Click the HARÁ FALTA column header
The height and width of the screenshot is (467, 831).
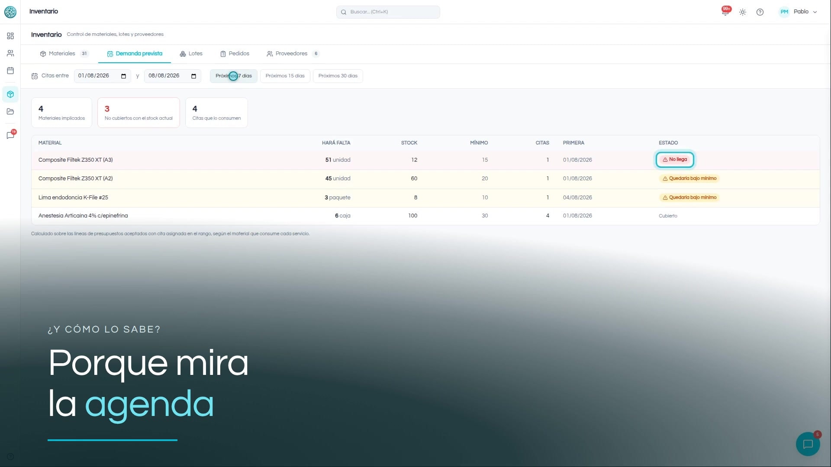tap(336, 143)
